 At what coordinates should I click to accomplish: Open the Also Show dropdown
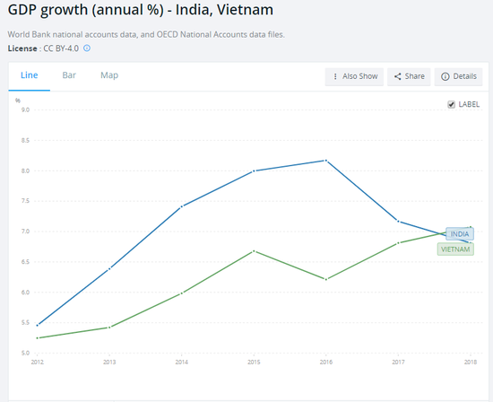[x=354, y=76]
